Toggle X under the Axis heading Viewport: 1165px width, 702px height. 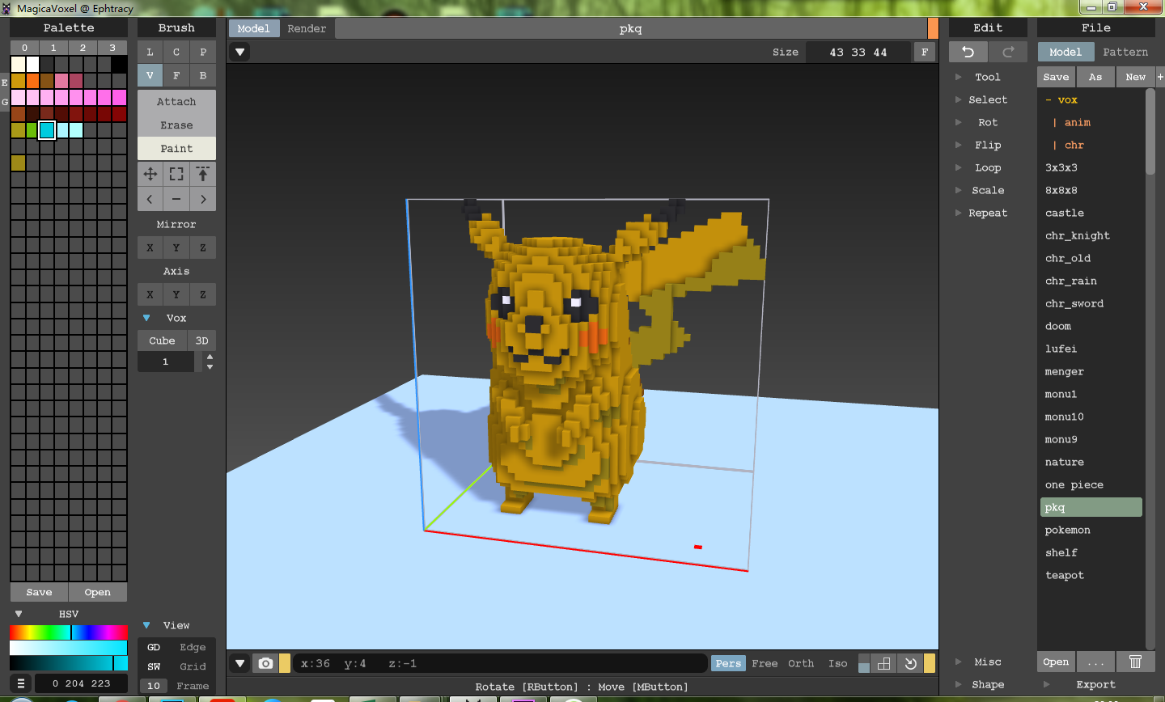point(150,294)
